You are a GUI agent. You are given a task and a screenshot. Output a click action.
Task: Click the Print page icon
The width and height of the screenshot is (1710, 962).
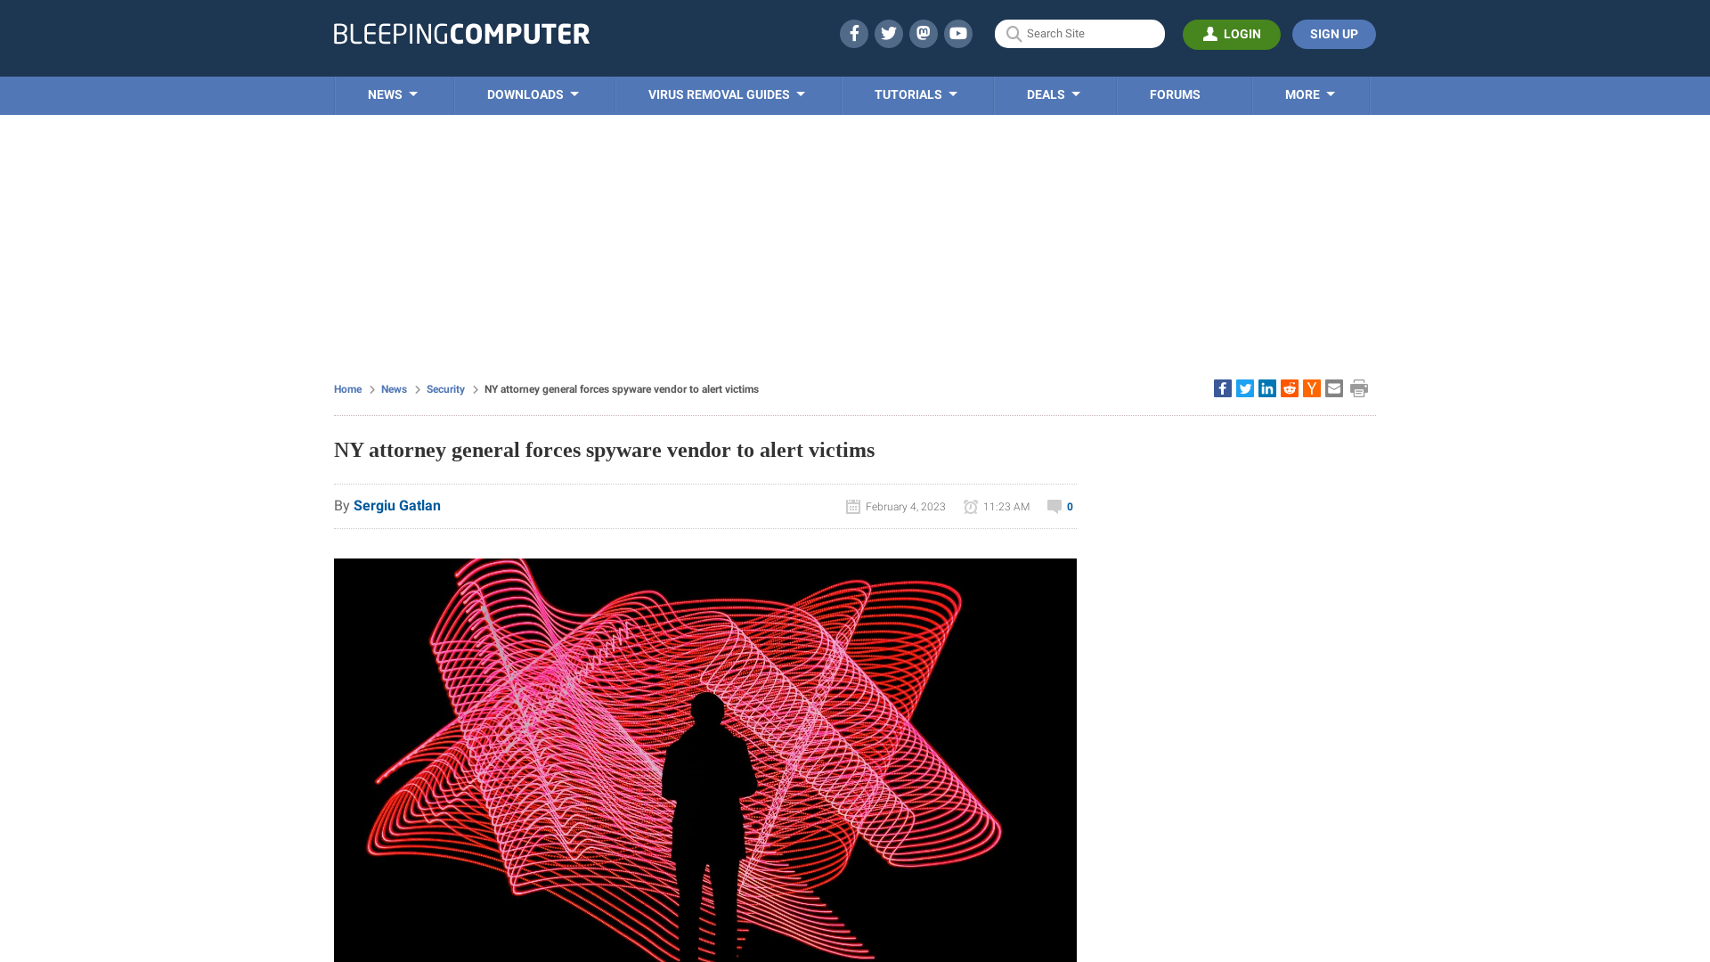pyautogui.click(x=1359, y=387)
